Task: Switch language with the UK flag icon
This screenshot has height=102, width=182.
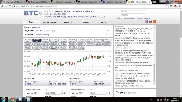Action: (147, 22)
